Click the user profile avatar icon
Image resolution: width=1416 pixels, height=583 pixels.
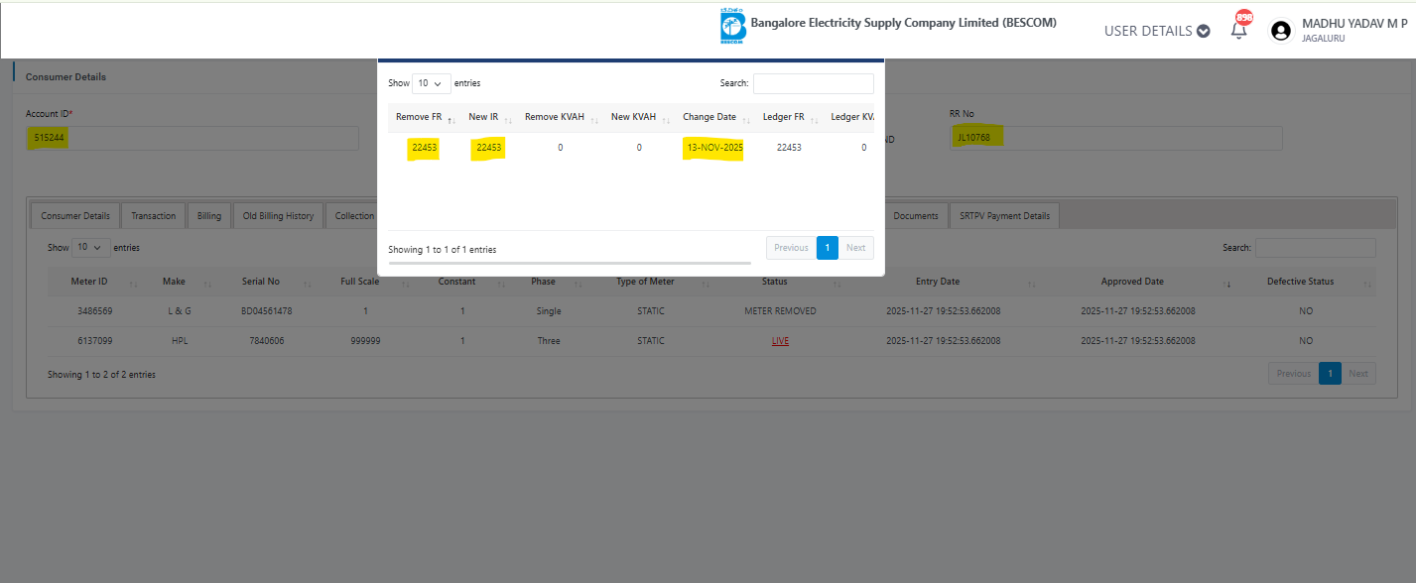click(1281, 31)
